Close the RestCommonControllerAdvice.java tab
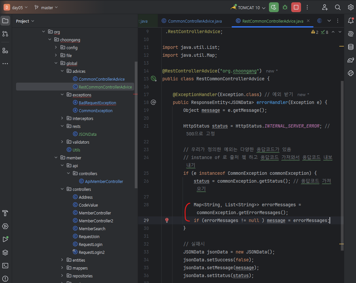 pos(308,21)
